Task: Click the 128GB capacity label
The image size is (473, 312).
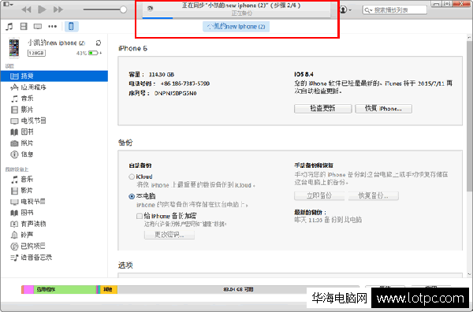Action: pyautogui.click(x=36, y=53)
